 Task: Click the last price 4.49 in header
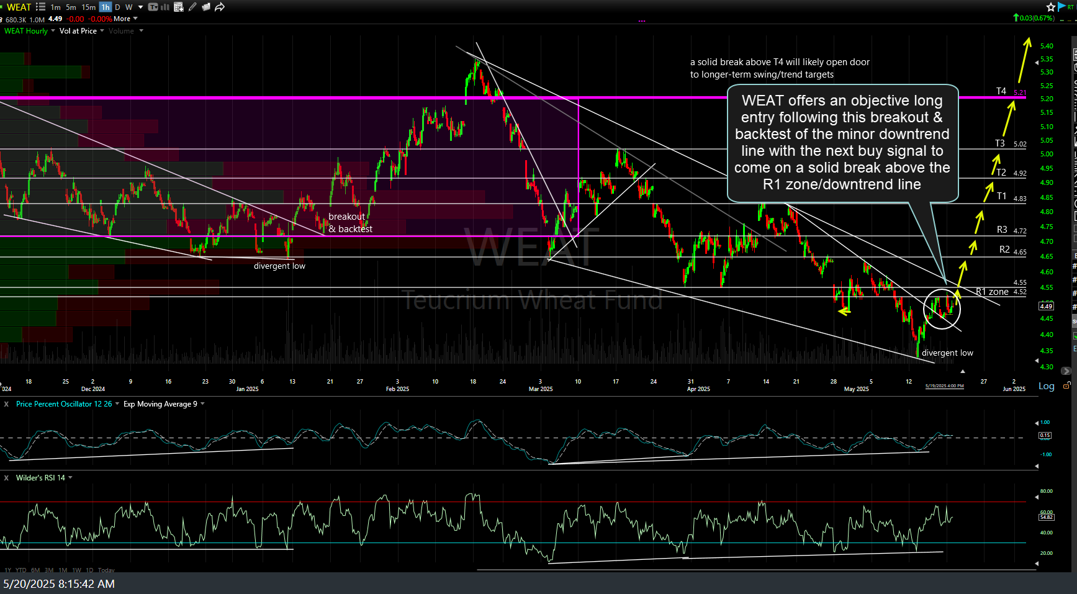click(x=55, y=19)
